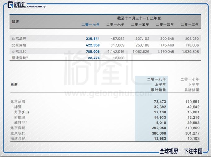Click the value 250,188
The height and width of the screenshot is (157, 211).
tap(142, 45)
